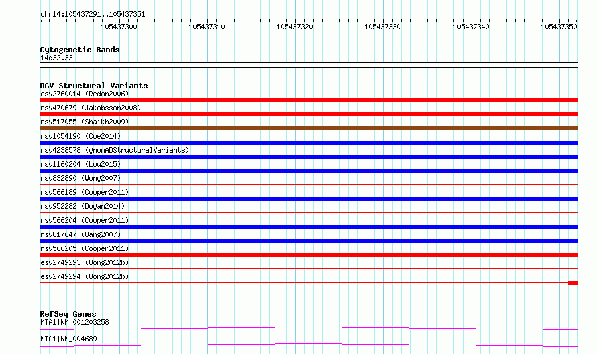
Task: Click the thin red line under esv2749293
Action: coord(309,269)
